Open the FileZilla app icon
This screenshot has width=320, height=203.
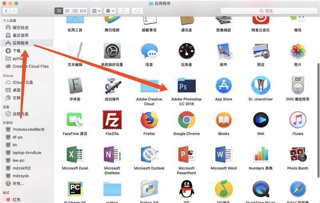coord(112,120)
